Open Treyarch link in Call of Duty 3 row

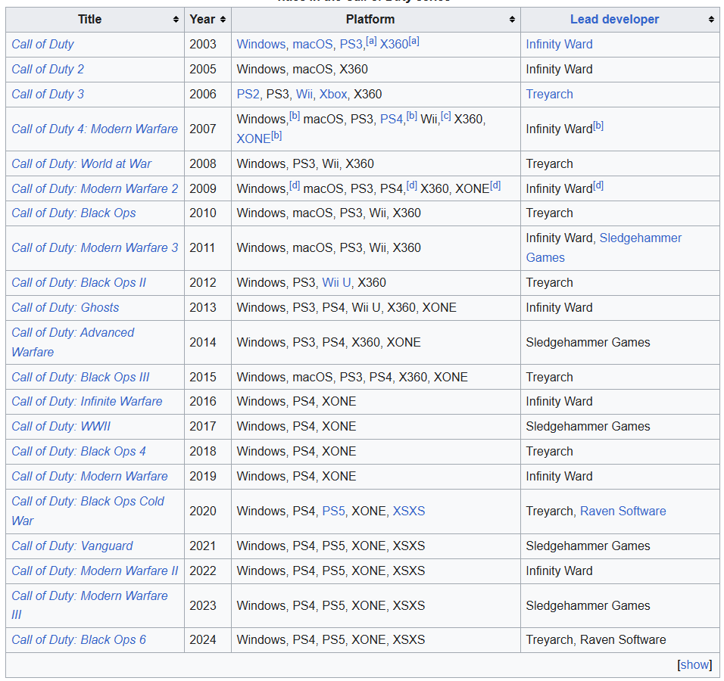[550, 94]
